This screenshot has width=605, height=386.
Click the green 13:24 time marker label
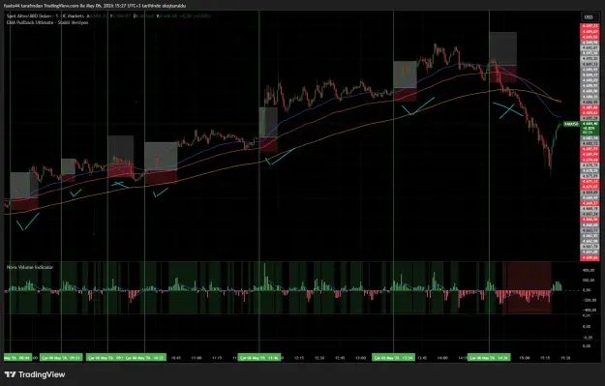(394, 358)
